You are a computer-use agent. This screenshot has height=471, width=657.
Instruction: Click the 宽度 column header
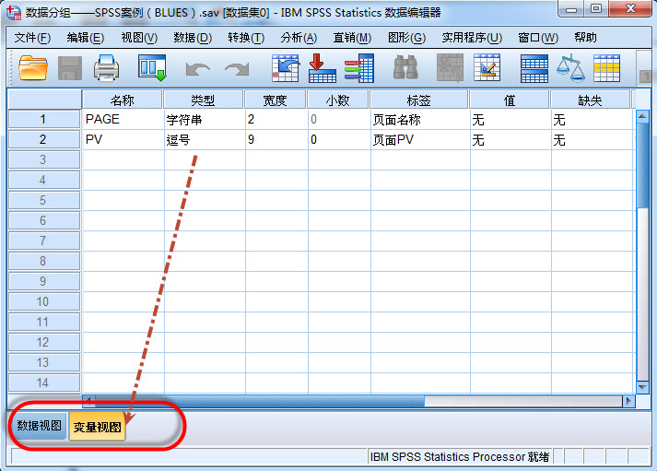275,100
